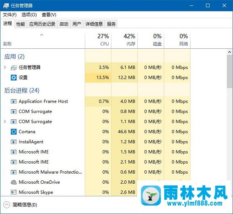This screenshot has width=233, height=214.
Task: Click the Microsoft Malware Protection icon
Action: coord(14,172)
